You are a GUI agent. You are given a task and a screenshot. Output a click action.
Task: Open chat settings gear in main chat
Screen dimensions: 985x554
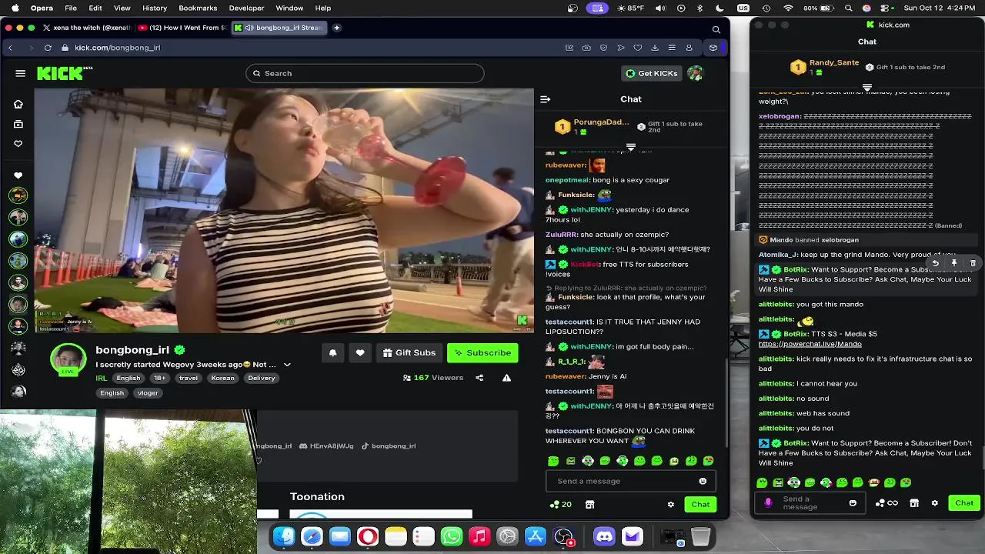point(670,505)
